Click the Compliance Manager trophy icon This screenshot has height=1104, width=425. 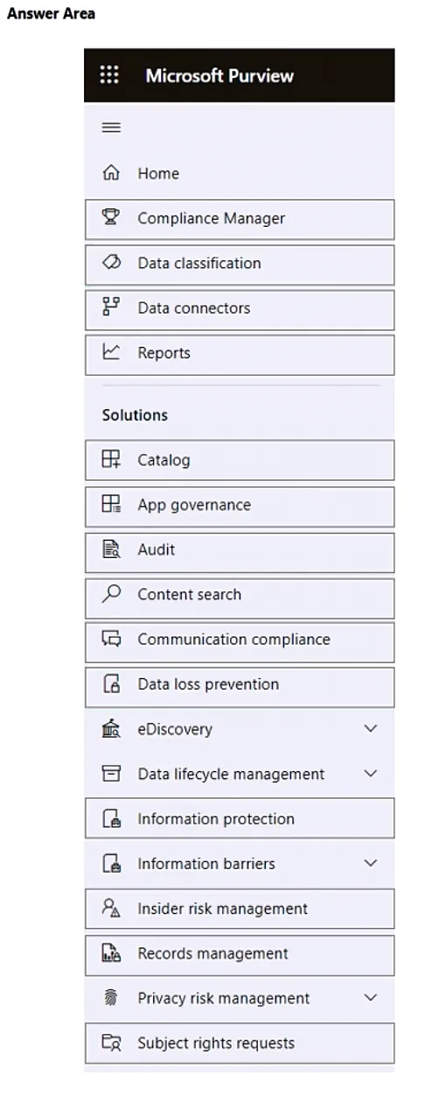(x=111, y=218)
